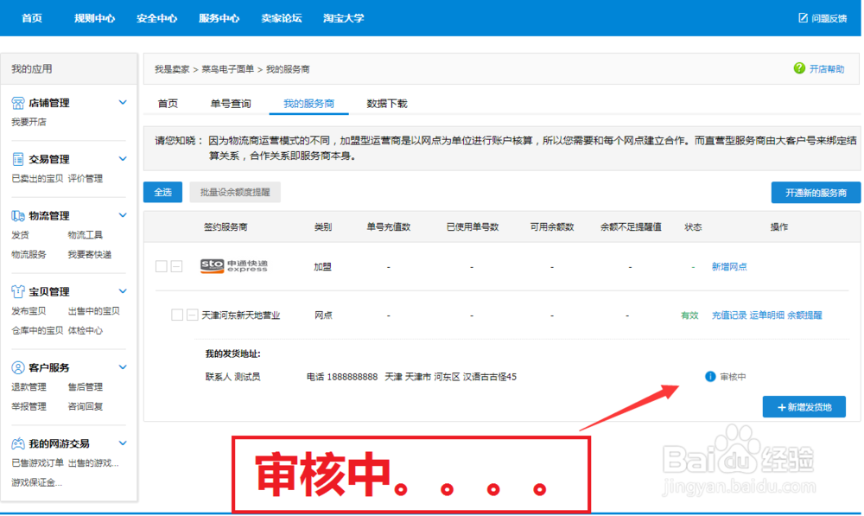Image resolution: width=864 pixels, height=516 pixels.
Task: Click the 申通快递 STO express logo
Action: [233, 266]
